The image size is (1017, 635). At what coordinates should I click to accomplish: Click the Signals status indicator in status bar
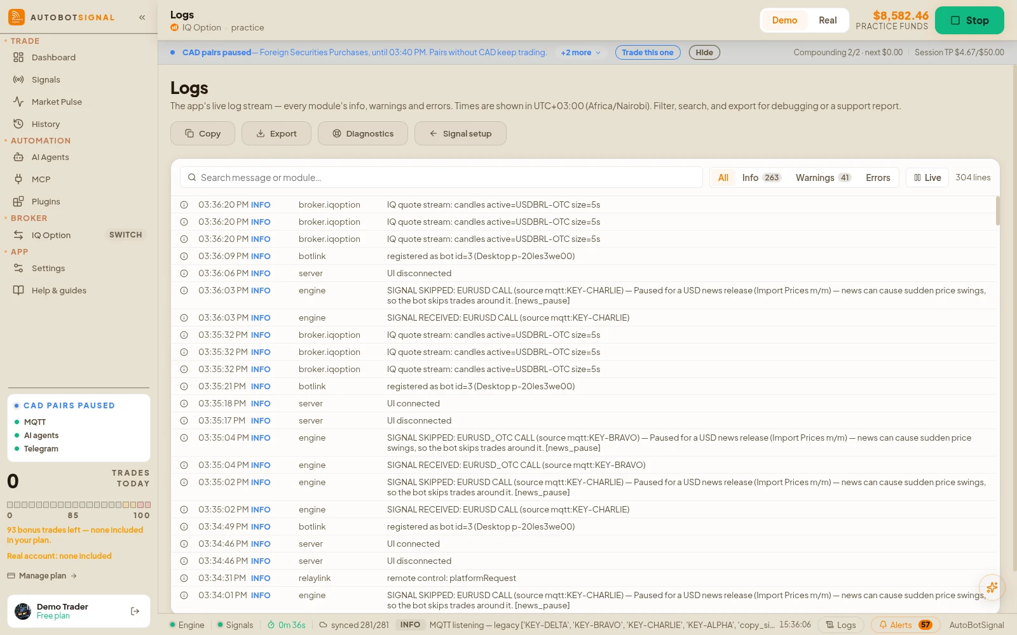click(x=235, y=625)
